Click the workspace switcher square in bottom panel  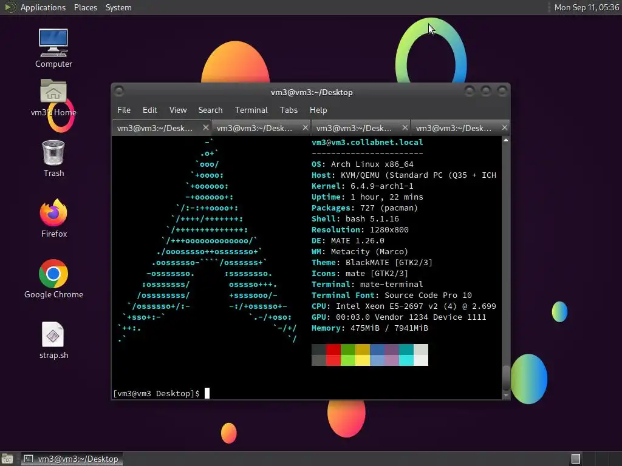576,459
